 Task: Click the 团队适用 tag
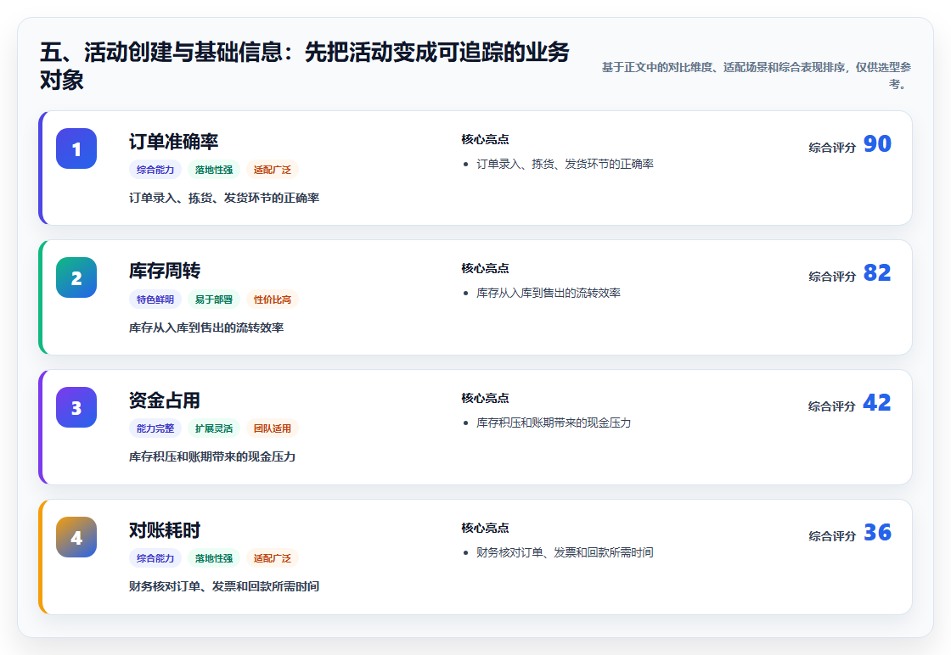273,428
